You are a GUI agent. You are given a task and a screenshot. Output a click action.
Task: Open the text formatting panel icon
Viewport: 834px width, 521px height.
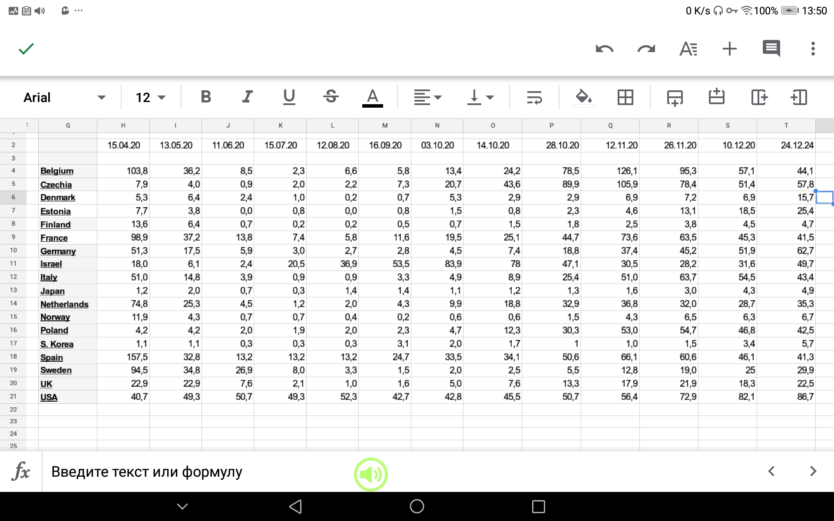point(688,49)
